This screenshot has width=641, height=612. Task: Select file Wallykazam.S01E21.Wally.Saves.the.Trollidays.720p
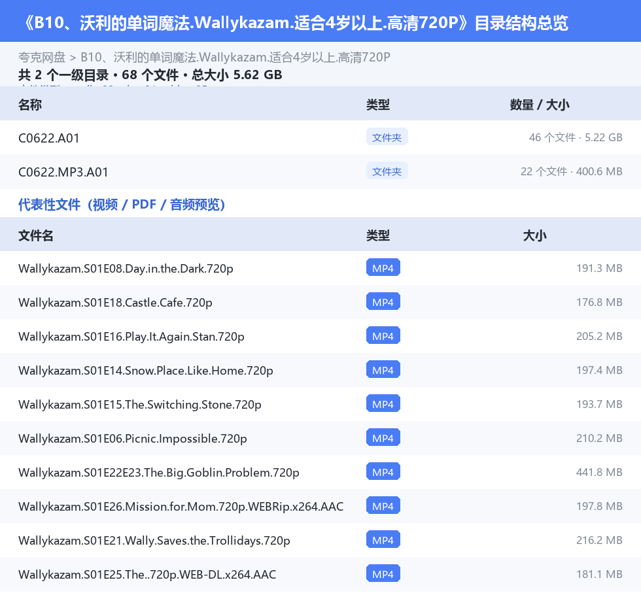pyautogui.click(x=154, y=540)
